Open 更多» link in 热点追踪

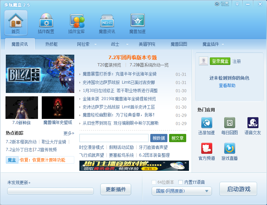(69, 133)
